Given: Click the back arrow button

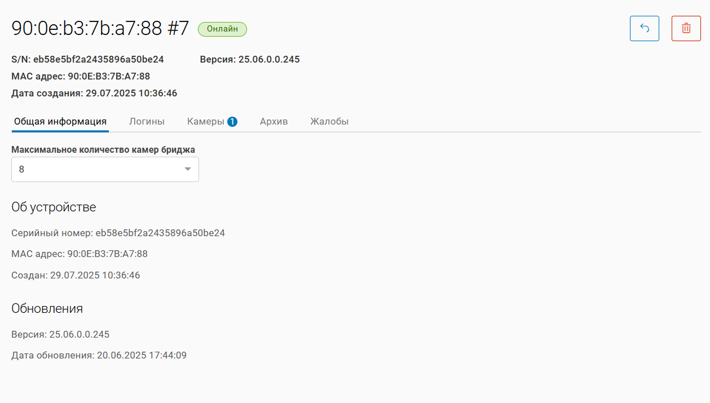Looking at the screenshot, I should tap(644, 29).
